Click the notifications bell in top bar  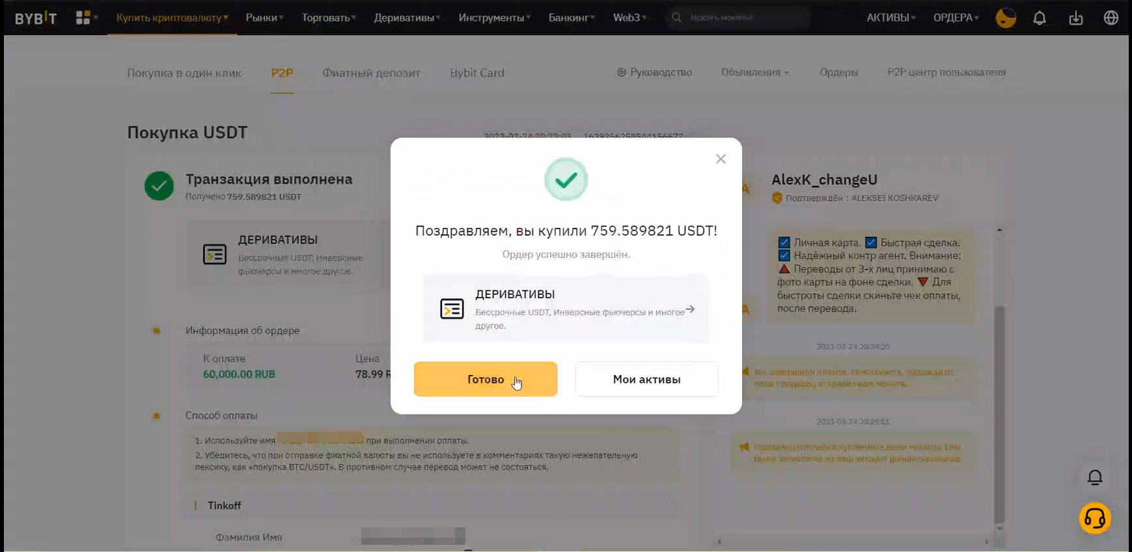click(1040, 18)
